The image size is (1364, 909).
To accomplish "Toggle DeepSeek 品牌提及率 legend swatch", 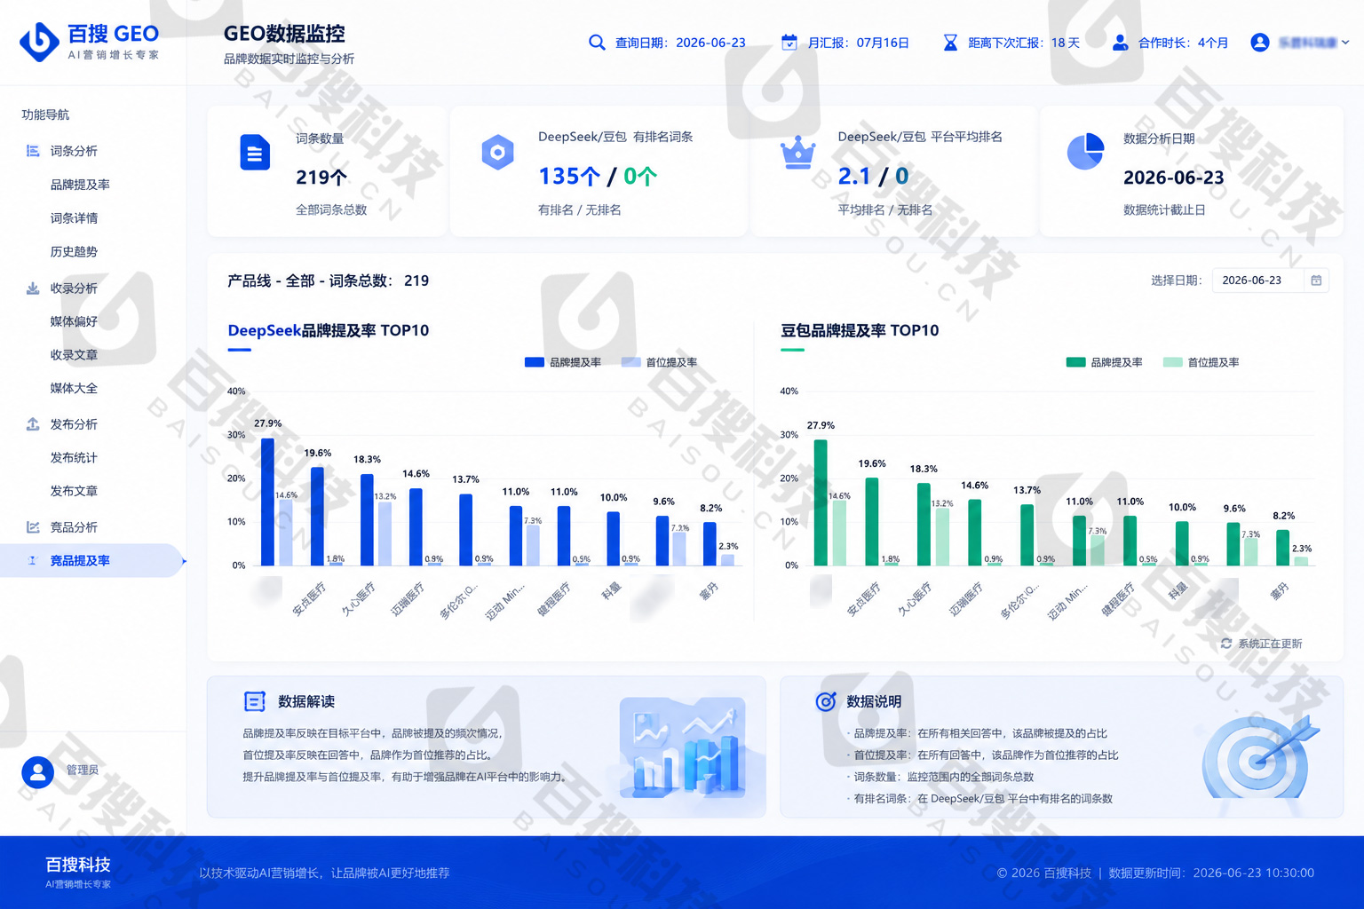I will pyautogui.click(x=535, y=362).
